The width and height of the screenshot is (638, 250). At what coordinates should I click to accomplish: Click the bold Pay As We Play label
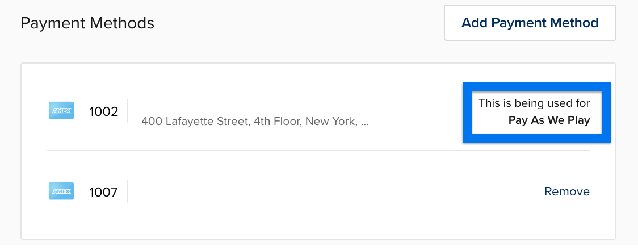(549, 120)
